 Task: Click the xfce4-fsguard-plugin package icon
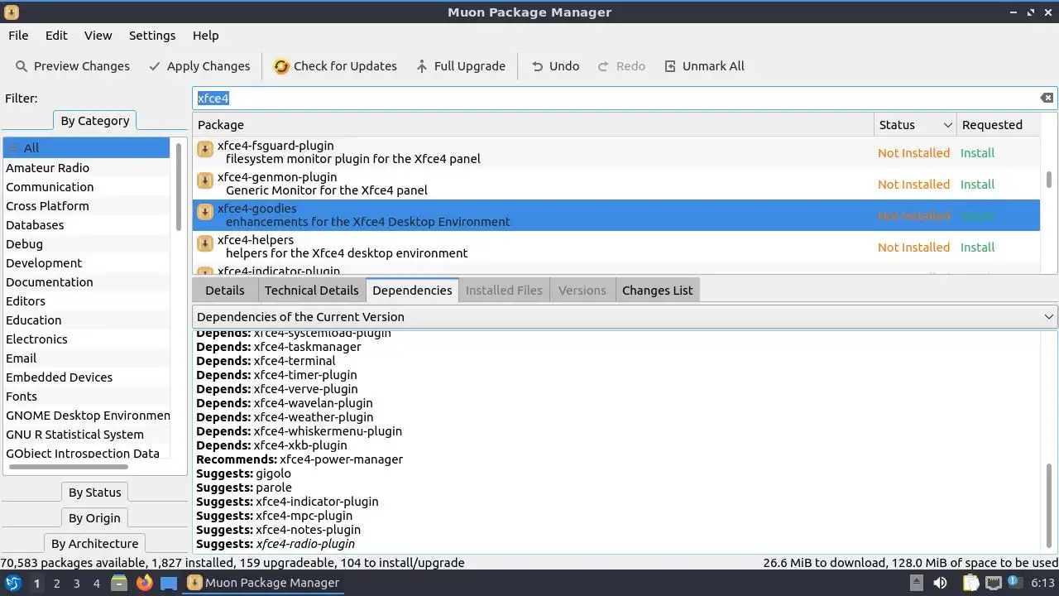tap(204, 150)
